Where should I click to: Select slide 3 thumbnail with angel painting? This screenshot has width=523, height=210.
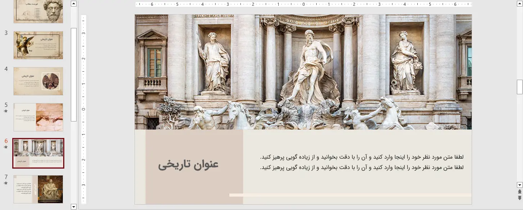38,45
